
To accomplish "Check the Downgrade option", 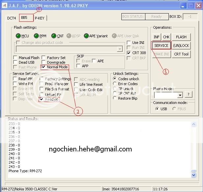I will [x=43, y=62].
